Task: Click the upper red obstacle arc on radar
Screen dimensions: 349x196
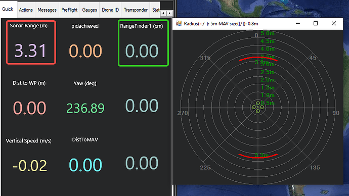Action: coord(258,59)
